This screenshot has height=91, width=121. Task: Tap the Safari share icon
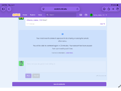click(109, 9)
